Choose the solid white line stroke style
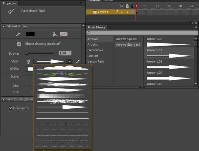Screen dimensions: 199x151 point(62,118)
